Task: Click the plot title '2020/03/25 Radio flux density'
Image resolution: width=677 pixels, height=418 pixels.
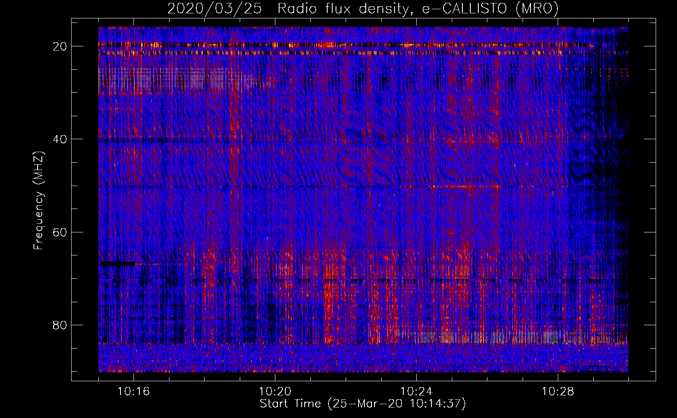Action: pos(363,8)
